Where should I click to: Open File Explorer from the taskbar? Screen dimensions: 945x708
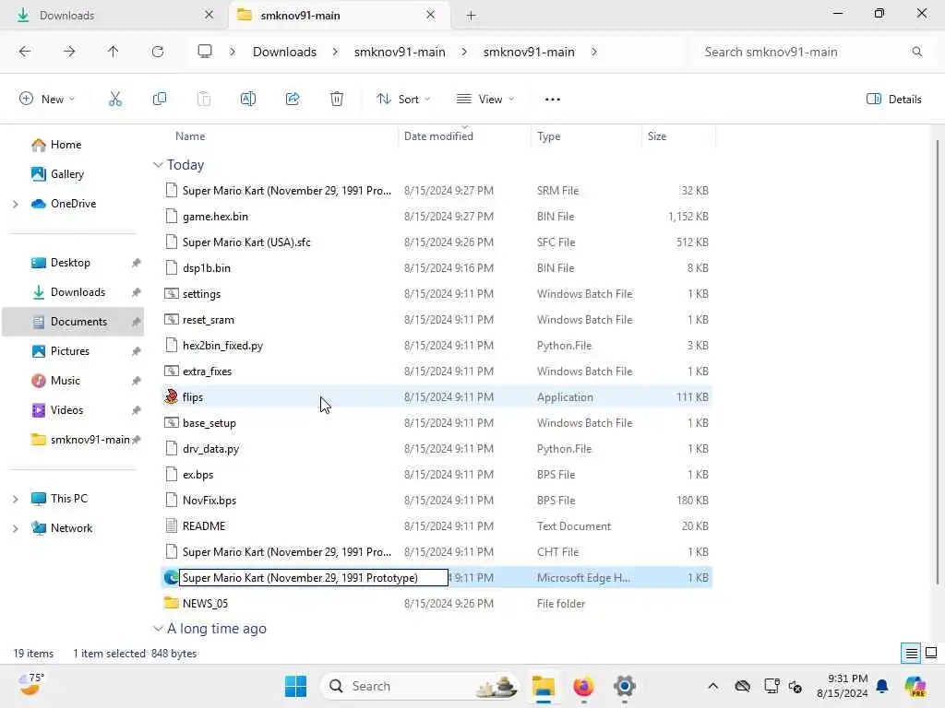point(543,686)
